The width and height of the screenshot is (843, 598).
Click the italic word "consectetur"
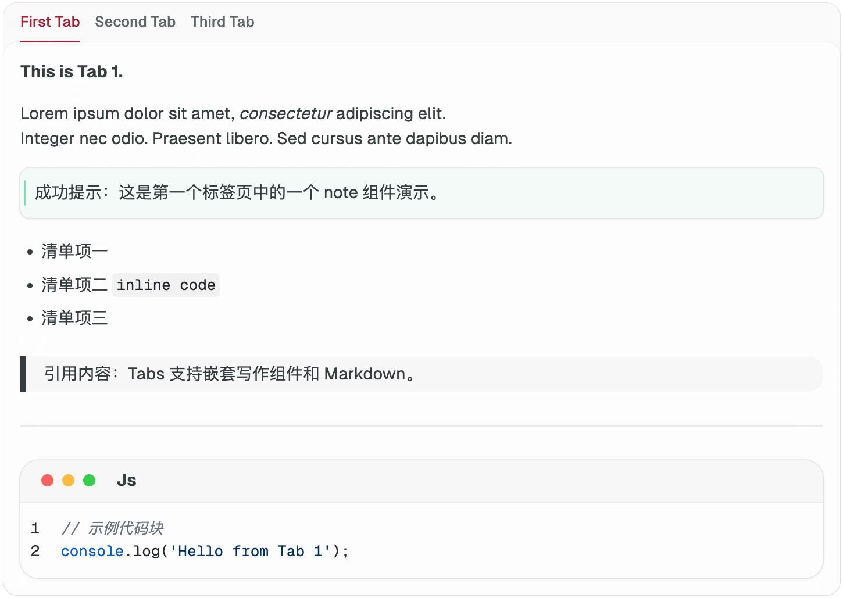click(x=285, y=113)
